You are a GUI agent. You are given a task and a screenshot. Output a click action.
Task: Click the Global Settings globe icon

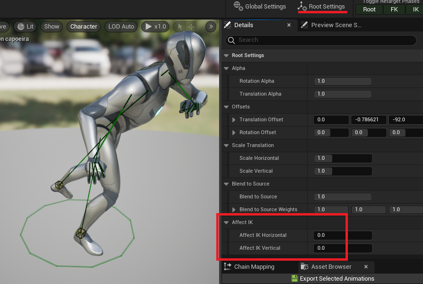point(238,6)
